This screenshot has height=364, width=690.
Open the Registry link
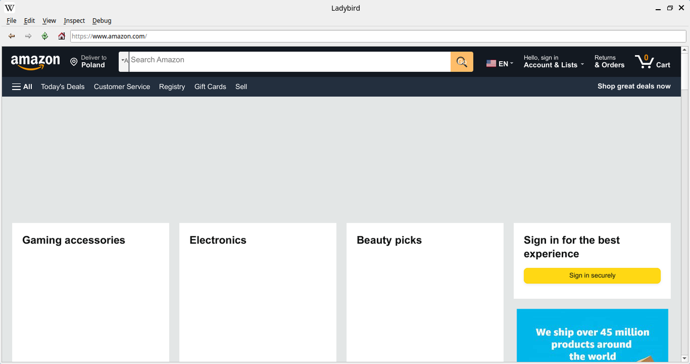pyautogui.click(x=172, y=87)
